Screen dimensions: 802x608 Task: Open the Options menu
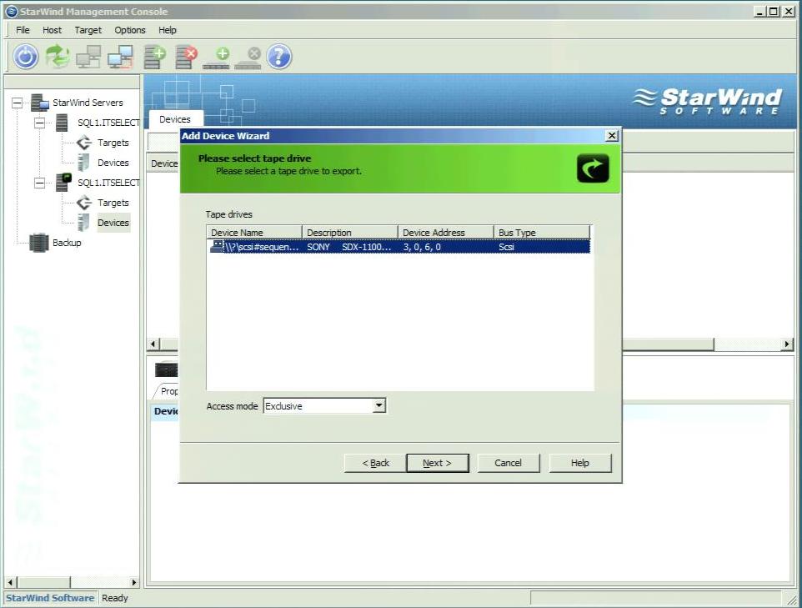(x=130, y=30)
